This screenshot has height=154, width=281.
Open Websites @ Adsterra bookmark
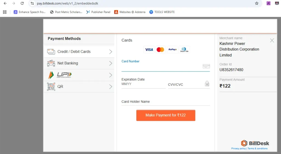tap(130, 12)
